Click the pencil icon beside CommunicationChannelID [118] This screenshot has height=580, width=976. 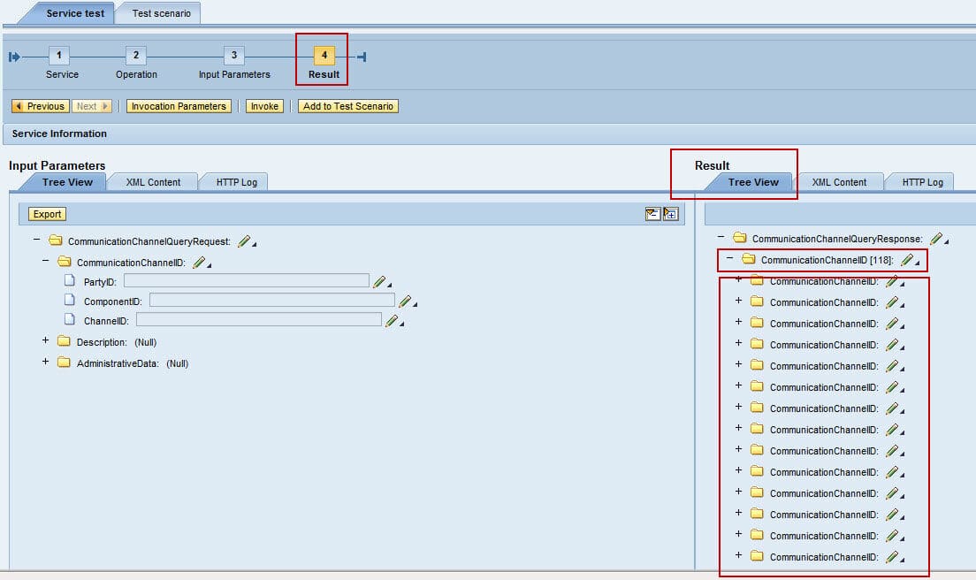click(907, 260)
